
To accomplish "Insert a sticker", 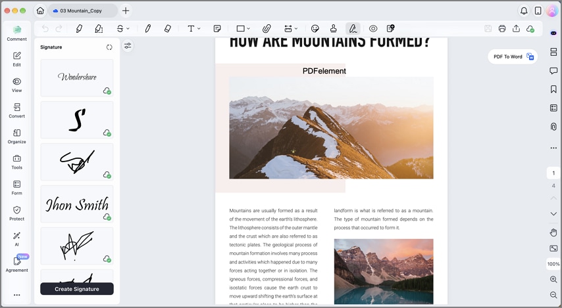I will click(315, 29).
